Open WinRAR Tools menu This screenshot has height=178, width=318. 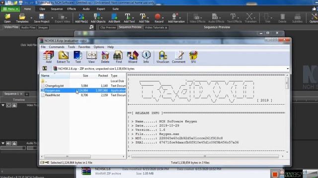tap(72, 47)
